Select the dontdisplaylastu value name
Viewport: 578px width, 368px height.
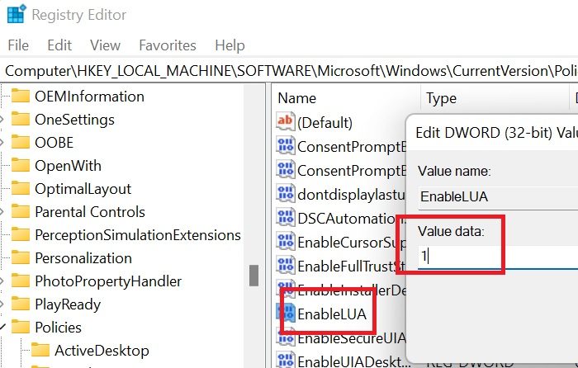(x=351, y=195)
